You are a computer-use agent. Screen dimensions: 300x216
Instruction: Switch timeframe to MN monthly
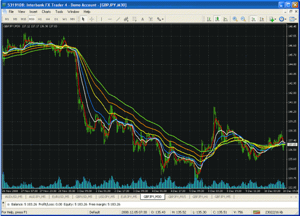click(x=72, y=19)
